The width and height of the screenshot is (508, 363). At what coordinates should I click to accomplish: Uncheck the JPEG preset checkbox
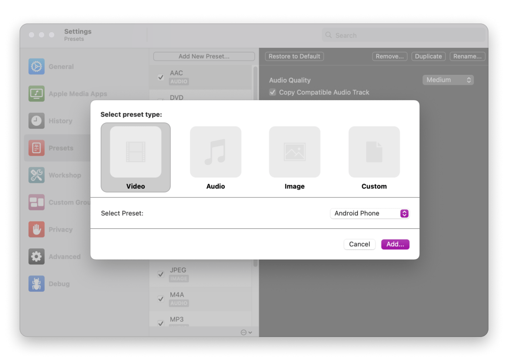[x=161, y=274]
